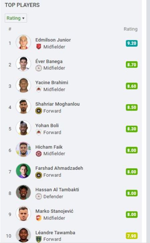Click Éver Banega's club crest icon
Image resolution: width=150 pixels, height=243 pixels.
click(x=39, y=68)
